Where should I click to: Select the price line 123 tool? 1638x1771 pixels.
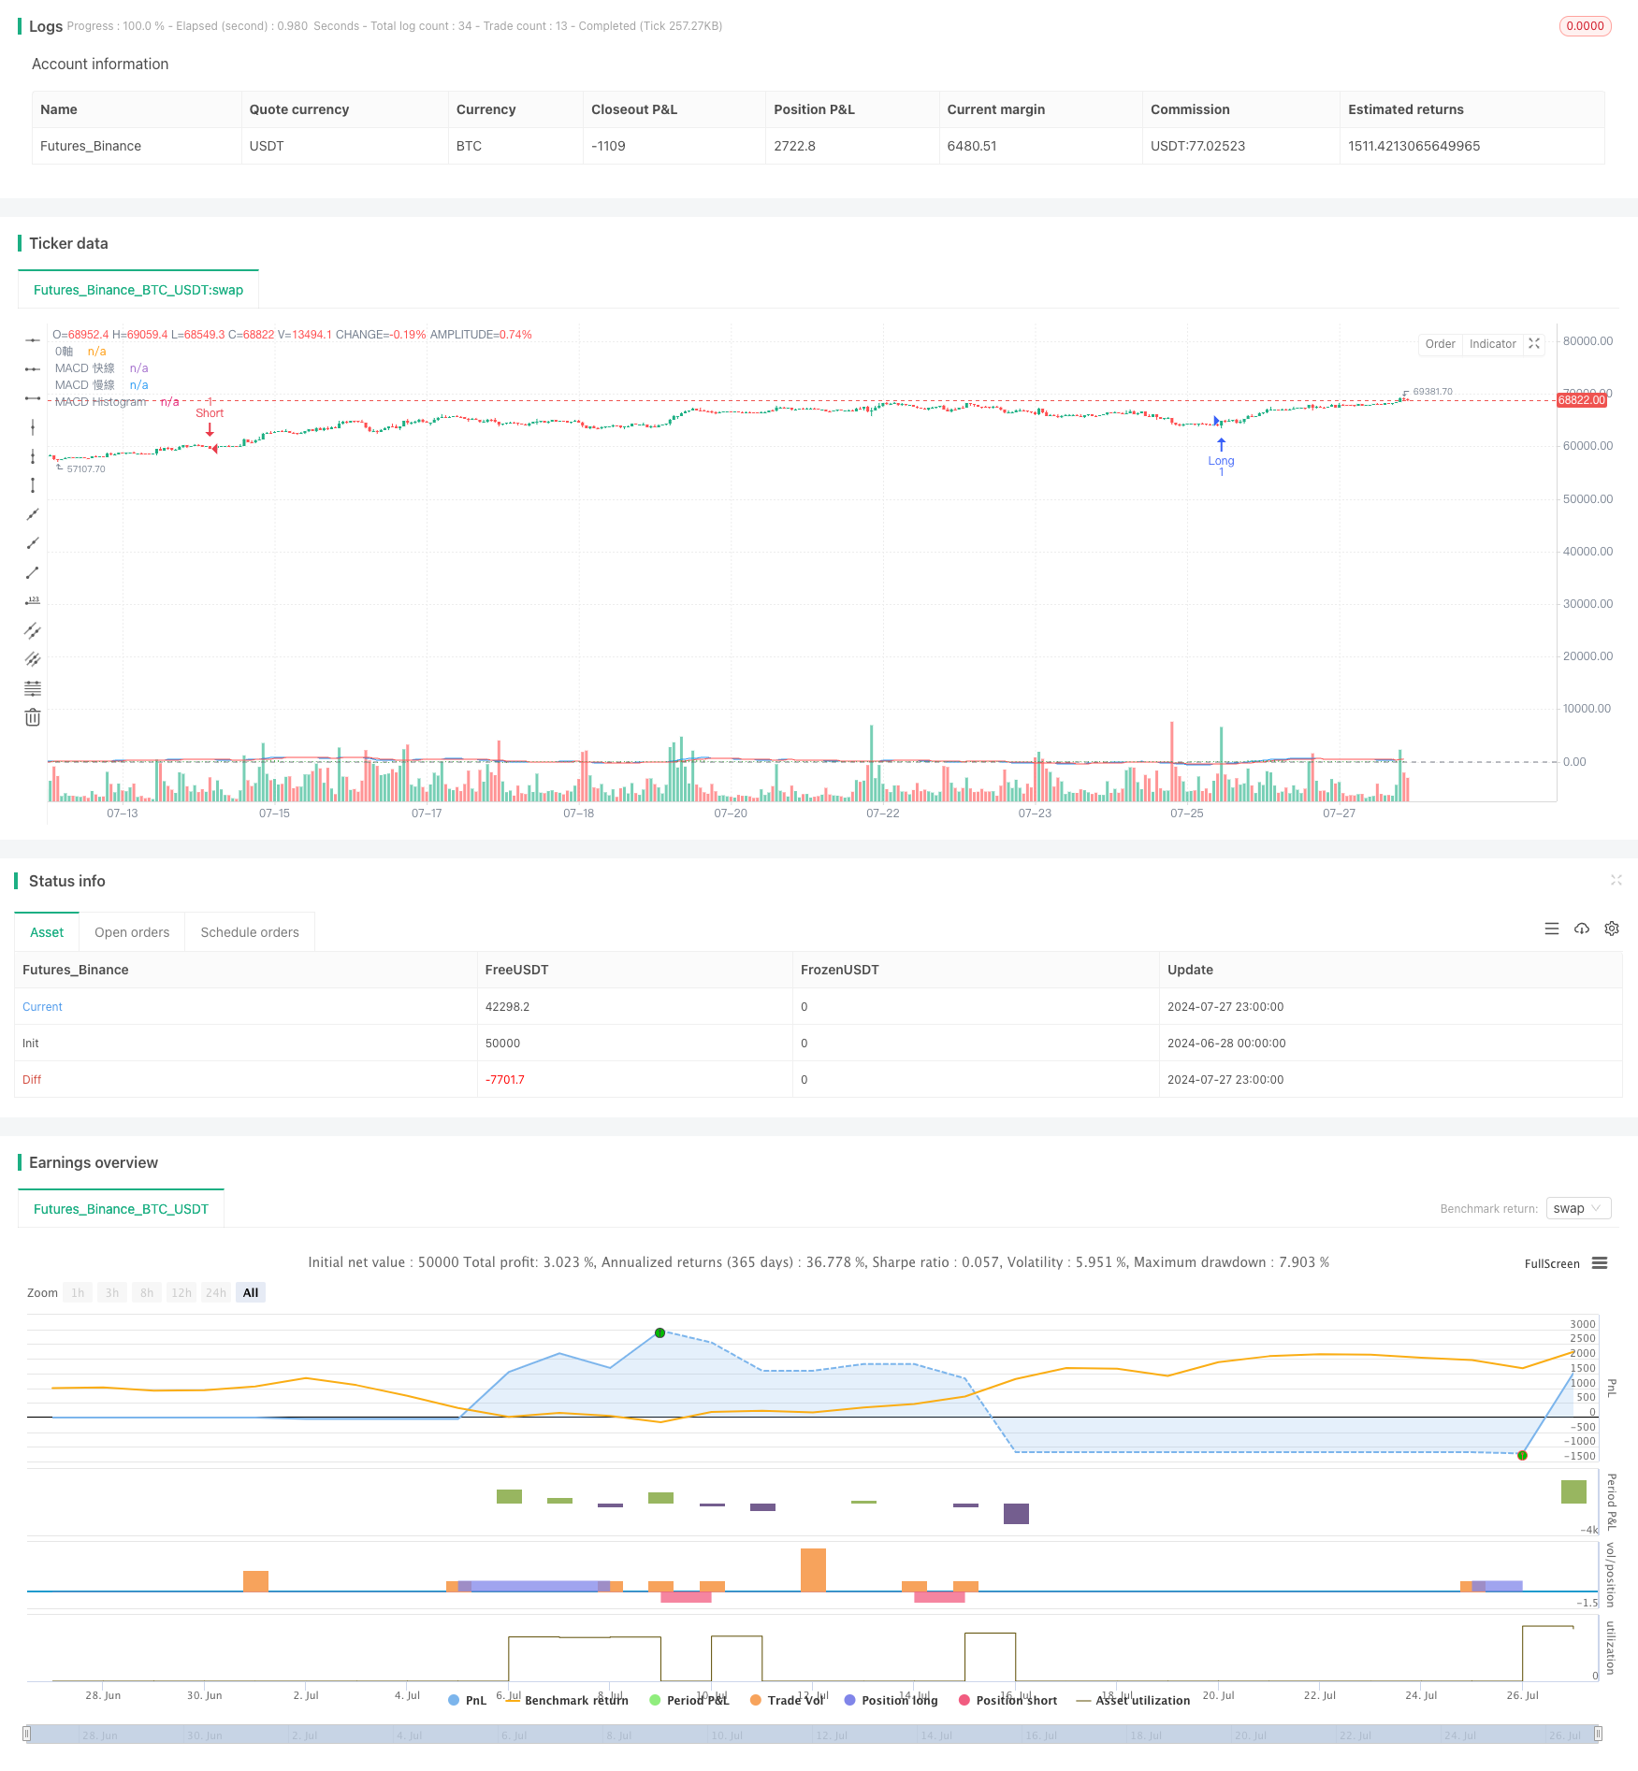33,601
